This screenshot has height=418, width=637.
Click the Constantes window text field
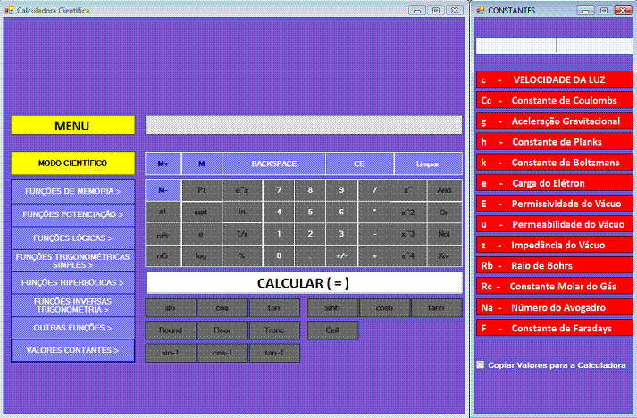click(554, 46)
